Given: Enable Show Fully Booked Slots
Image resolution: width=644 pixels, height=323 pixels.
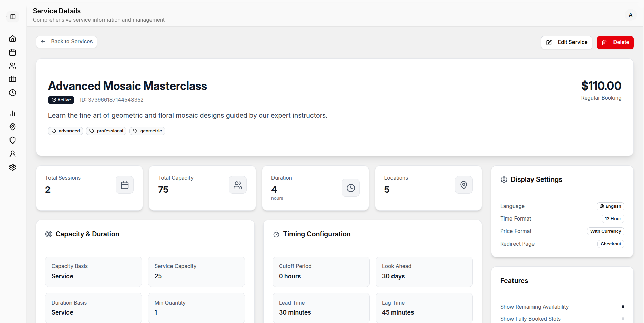Looking at the screenshot, I should (624, 319).
